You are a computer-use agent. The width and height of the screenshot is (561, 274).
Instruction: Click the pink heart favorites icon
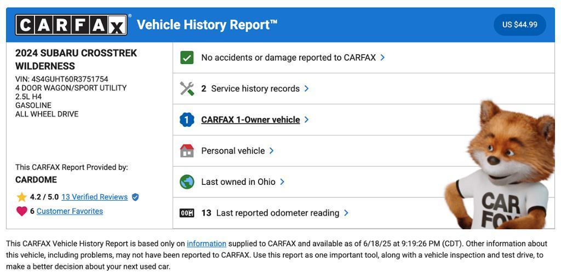tap(22, 211)
